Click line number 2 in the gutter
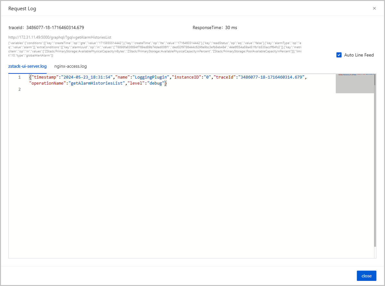385x286 pixels. (x=19, y=89)
